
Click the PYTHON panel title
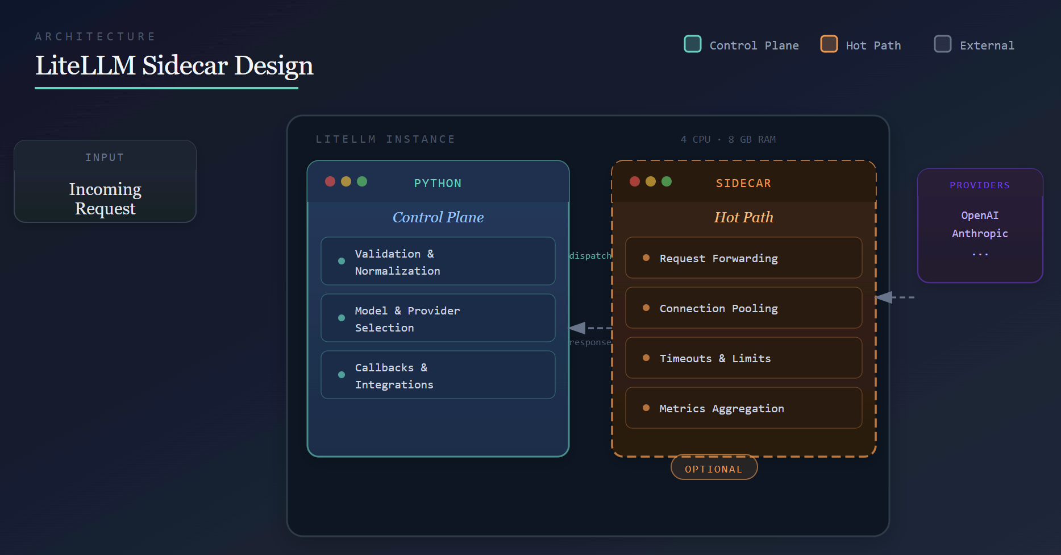438,183
